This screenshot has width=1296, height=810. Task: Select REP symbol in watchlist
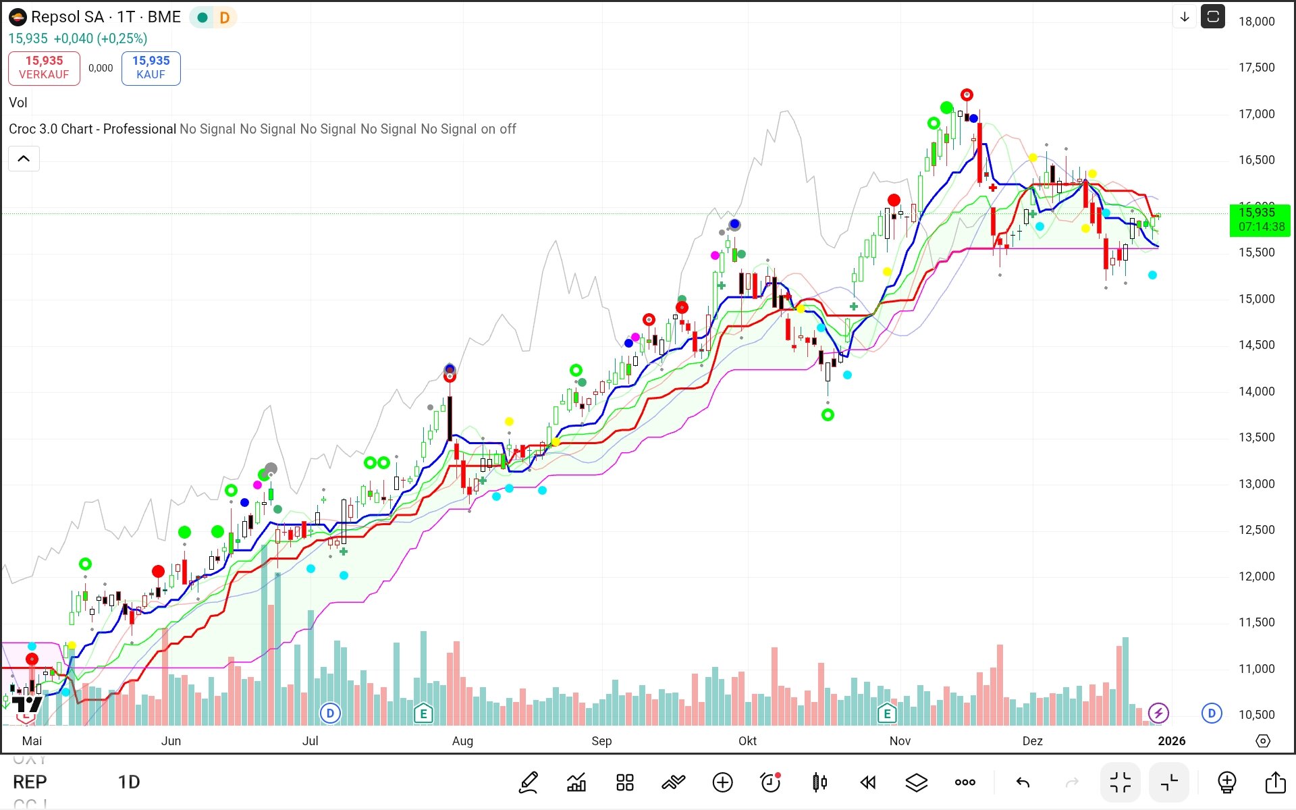(30, 782)
